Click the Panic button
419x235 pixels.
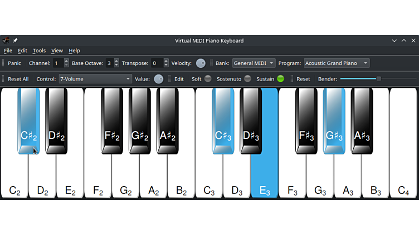point(14,63)
